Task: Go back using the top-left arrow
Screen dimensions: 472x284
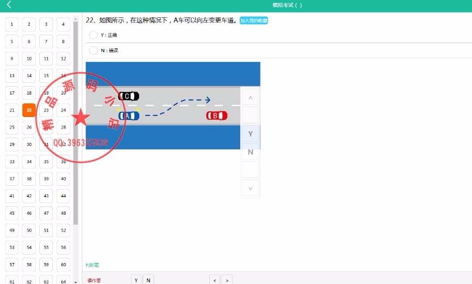Action: click(9, 5)
